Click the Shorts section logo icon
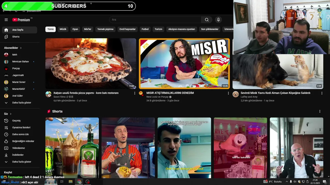The width and height of the screenshot is (330, 185). pos(49,112)
